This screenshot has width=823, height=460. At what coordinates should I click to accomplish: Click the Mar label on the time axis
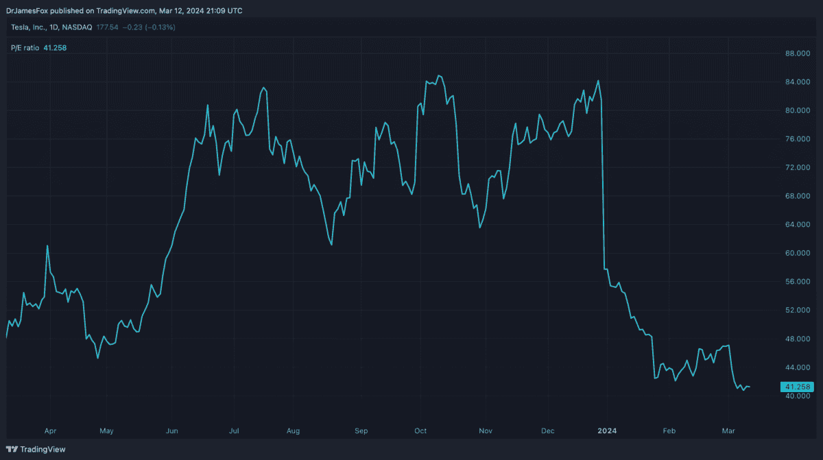coord(729,431)
